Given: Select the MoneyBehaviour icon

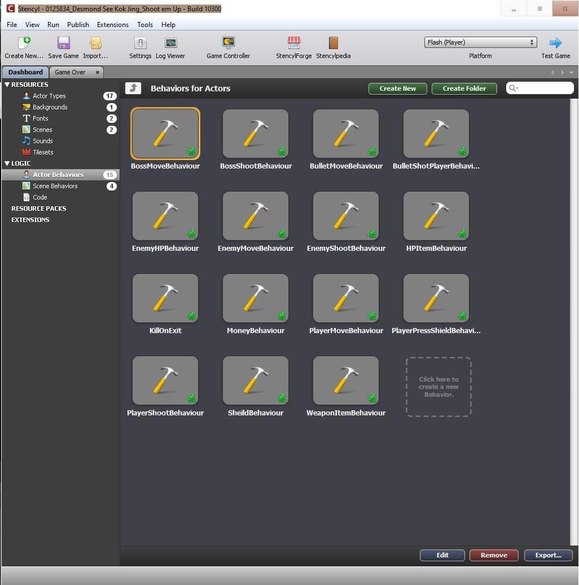Looking at the screenshot, I should pyautogui.click(x=256, y=298).
